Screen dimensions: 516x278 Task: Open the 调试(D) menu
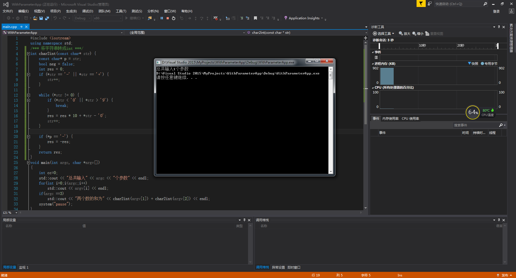[x=87, y=11]
